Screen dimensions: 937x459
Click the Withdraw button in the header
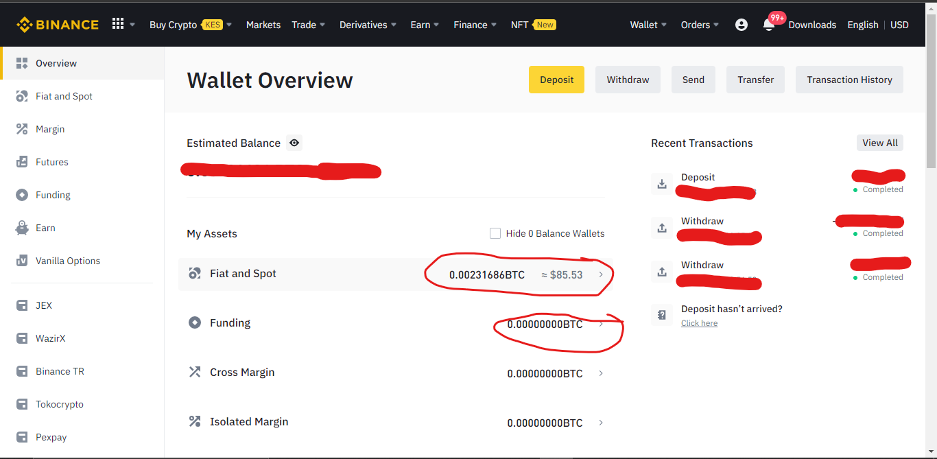click(628, 80)
